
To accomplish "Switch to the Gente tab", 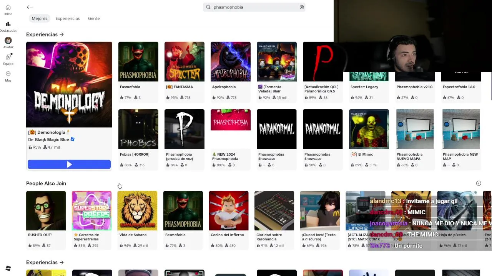I will tap(94, 18).
